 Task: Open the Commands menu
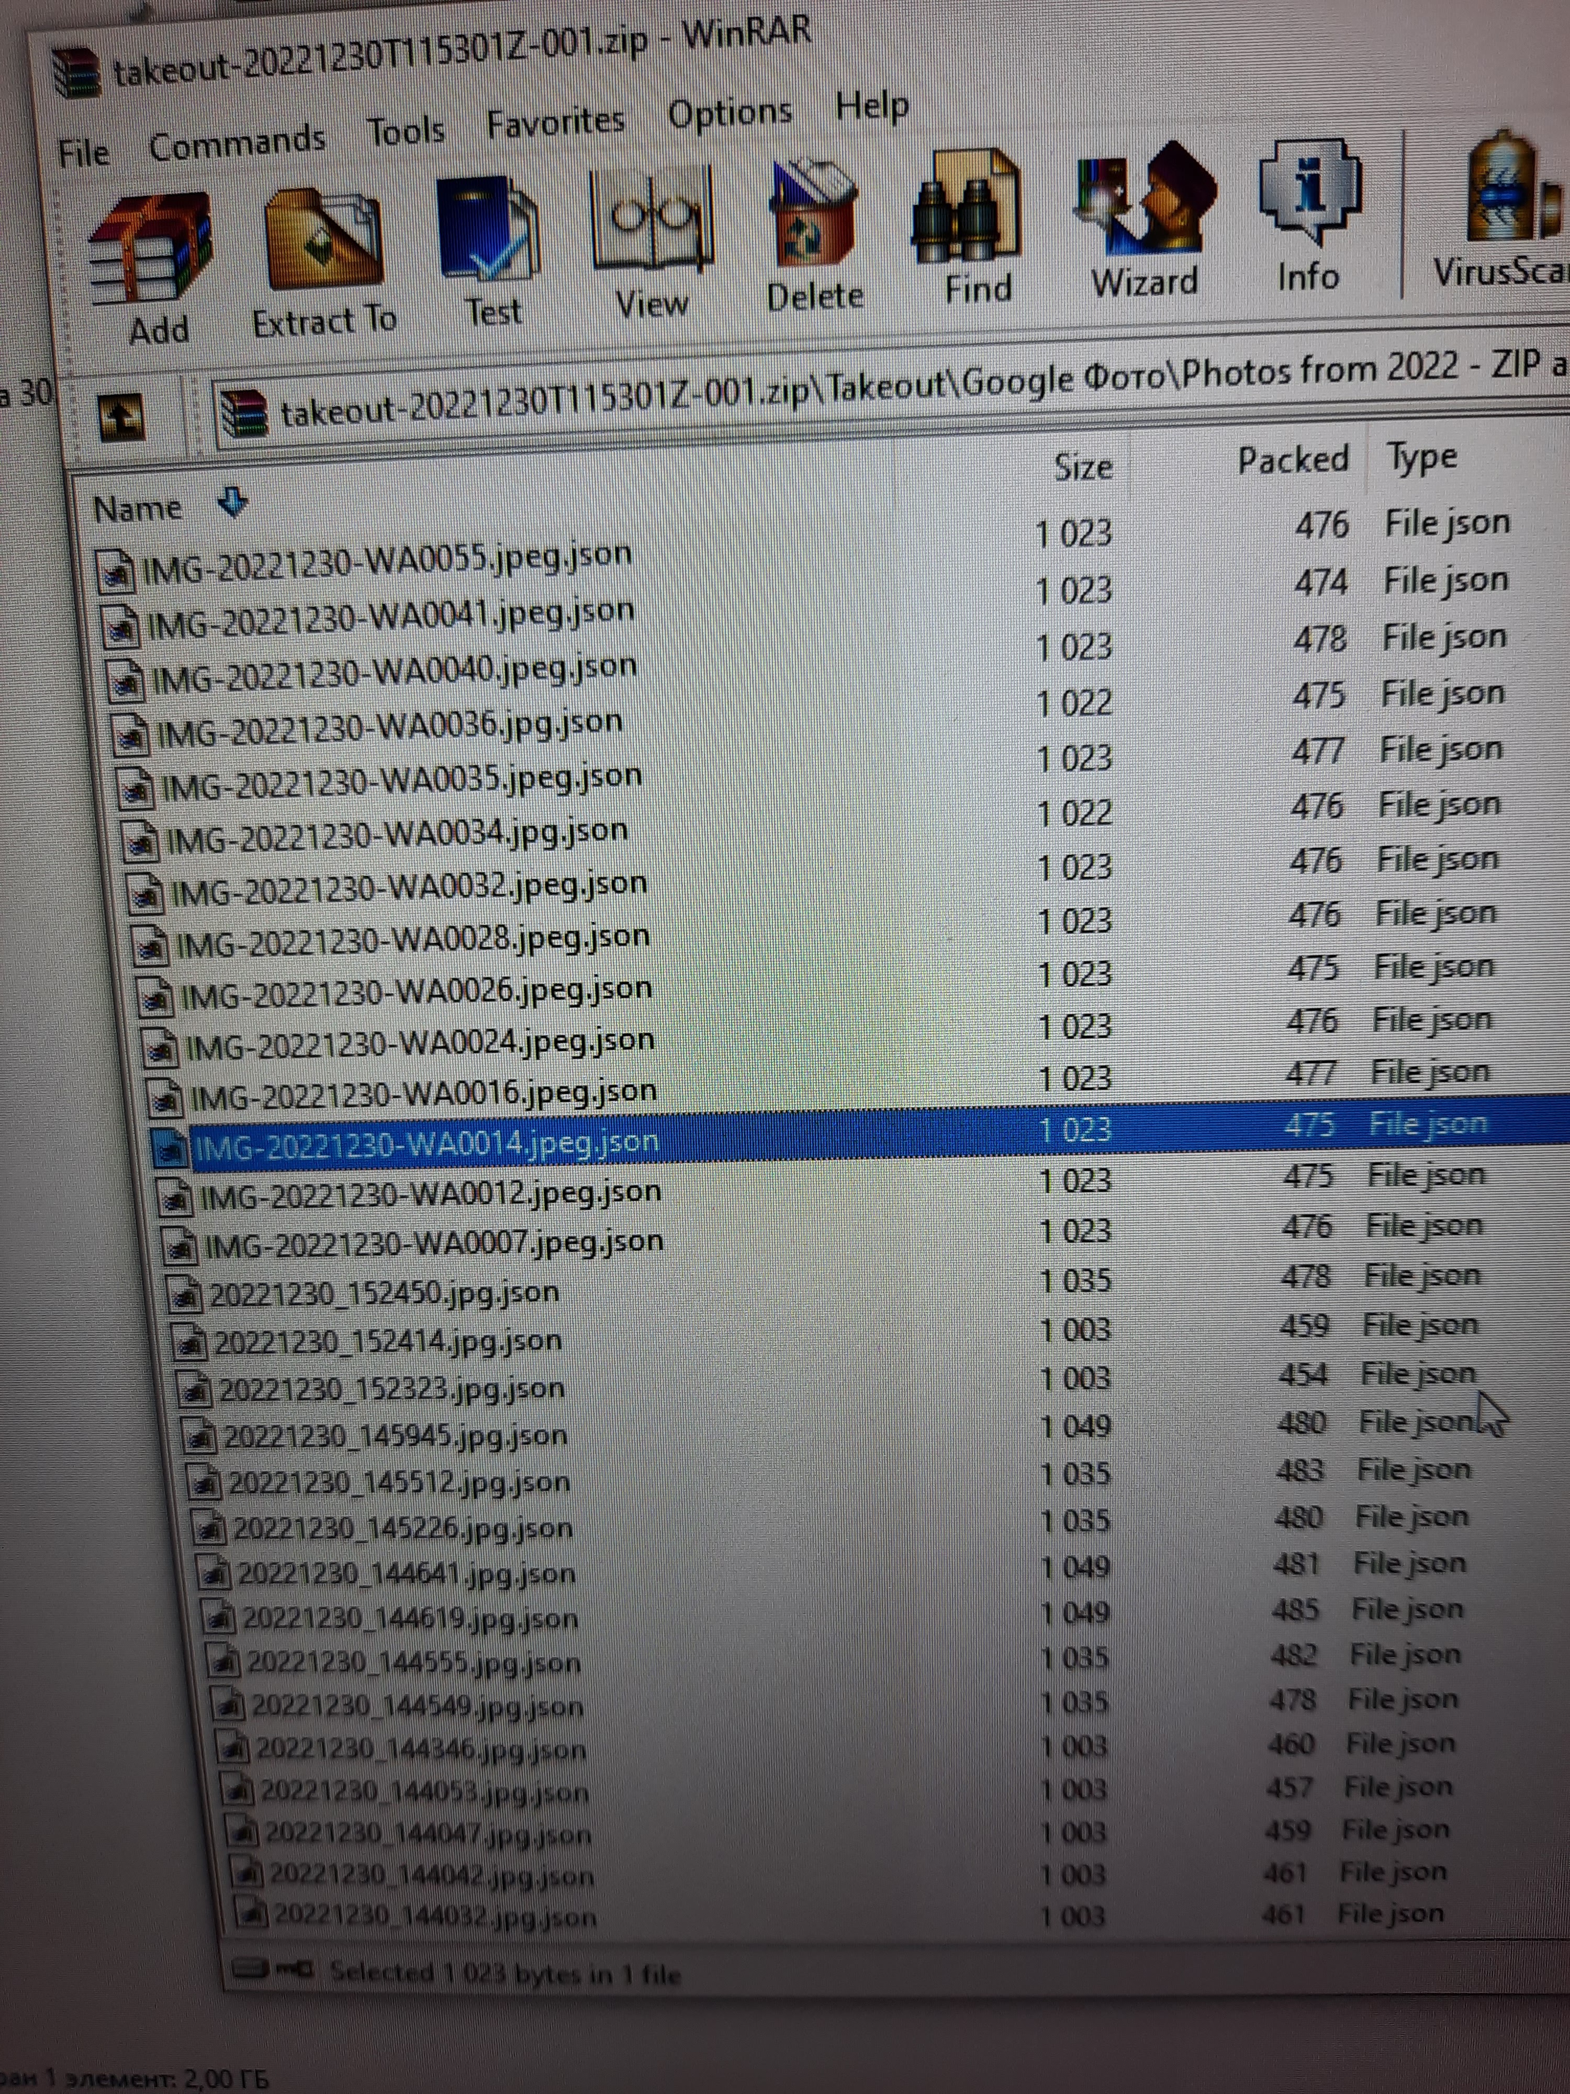[237, 143]
